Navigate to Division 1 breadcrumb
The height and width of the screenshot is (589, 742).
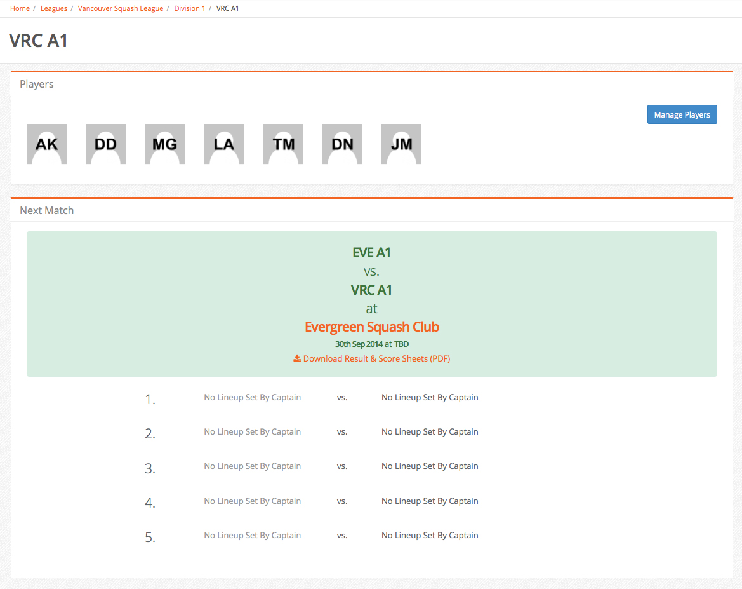[x=189, y=8]
